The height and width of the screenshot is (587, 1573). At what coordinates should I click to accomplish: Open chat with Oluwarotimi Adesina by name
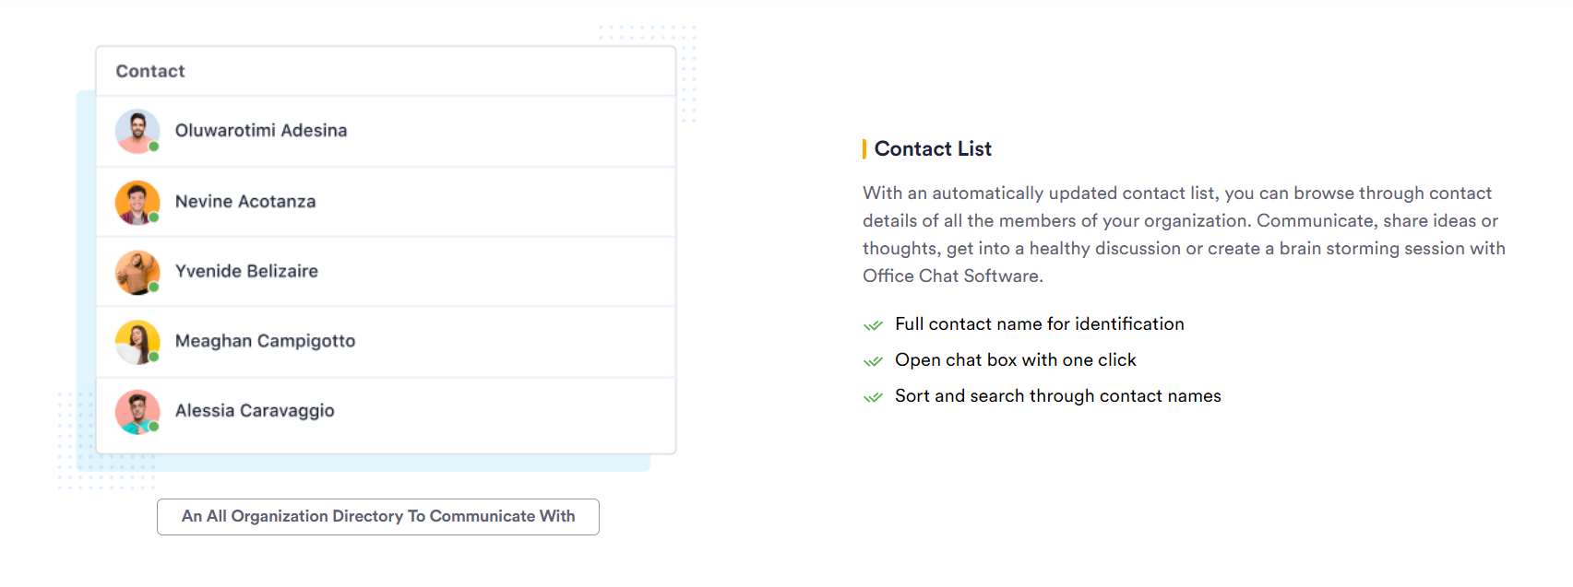point(261,131)
